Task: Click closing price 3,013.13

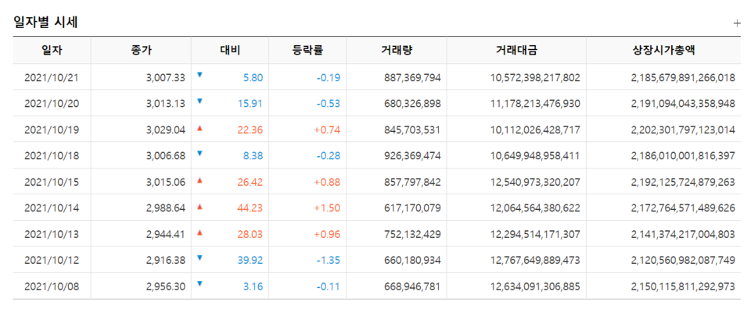Action: click(x=166, y=104)
